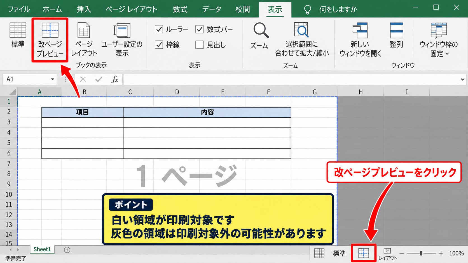Select row 1 header

[x=9, y=101]
